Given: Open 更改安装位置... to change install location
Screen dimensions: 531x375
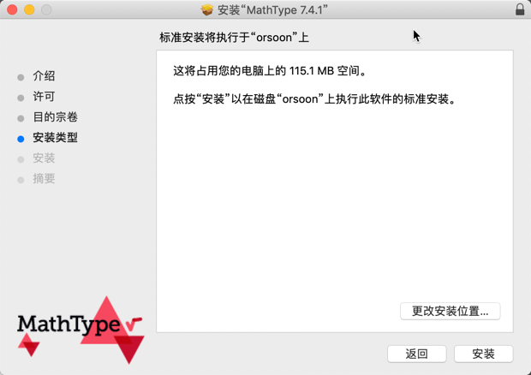Looking at the screenshot, I should 450,311.
